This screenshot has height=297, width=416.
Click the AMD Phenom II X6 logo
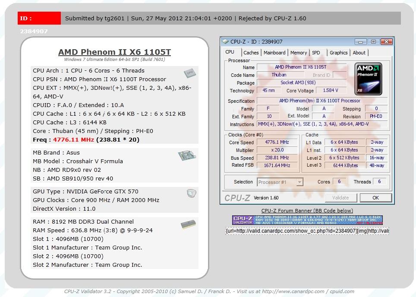click(x=368, y=79)
